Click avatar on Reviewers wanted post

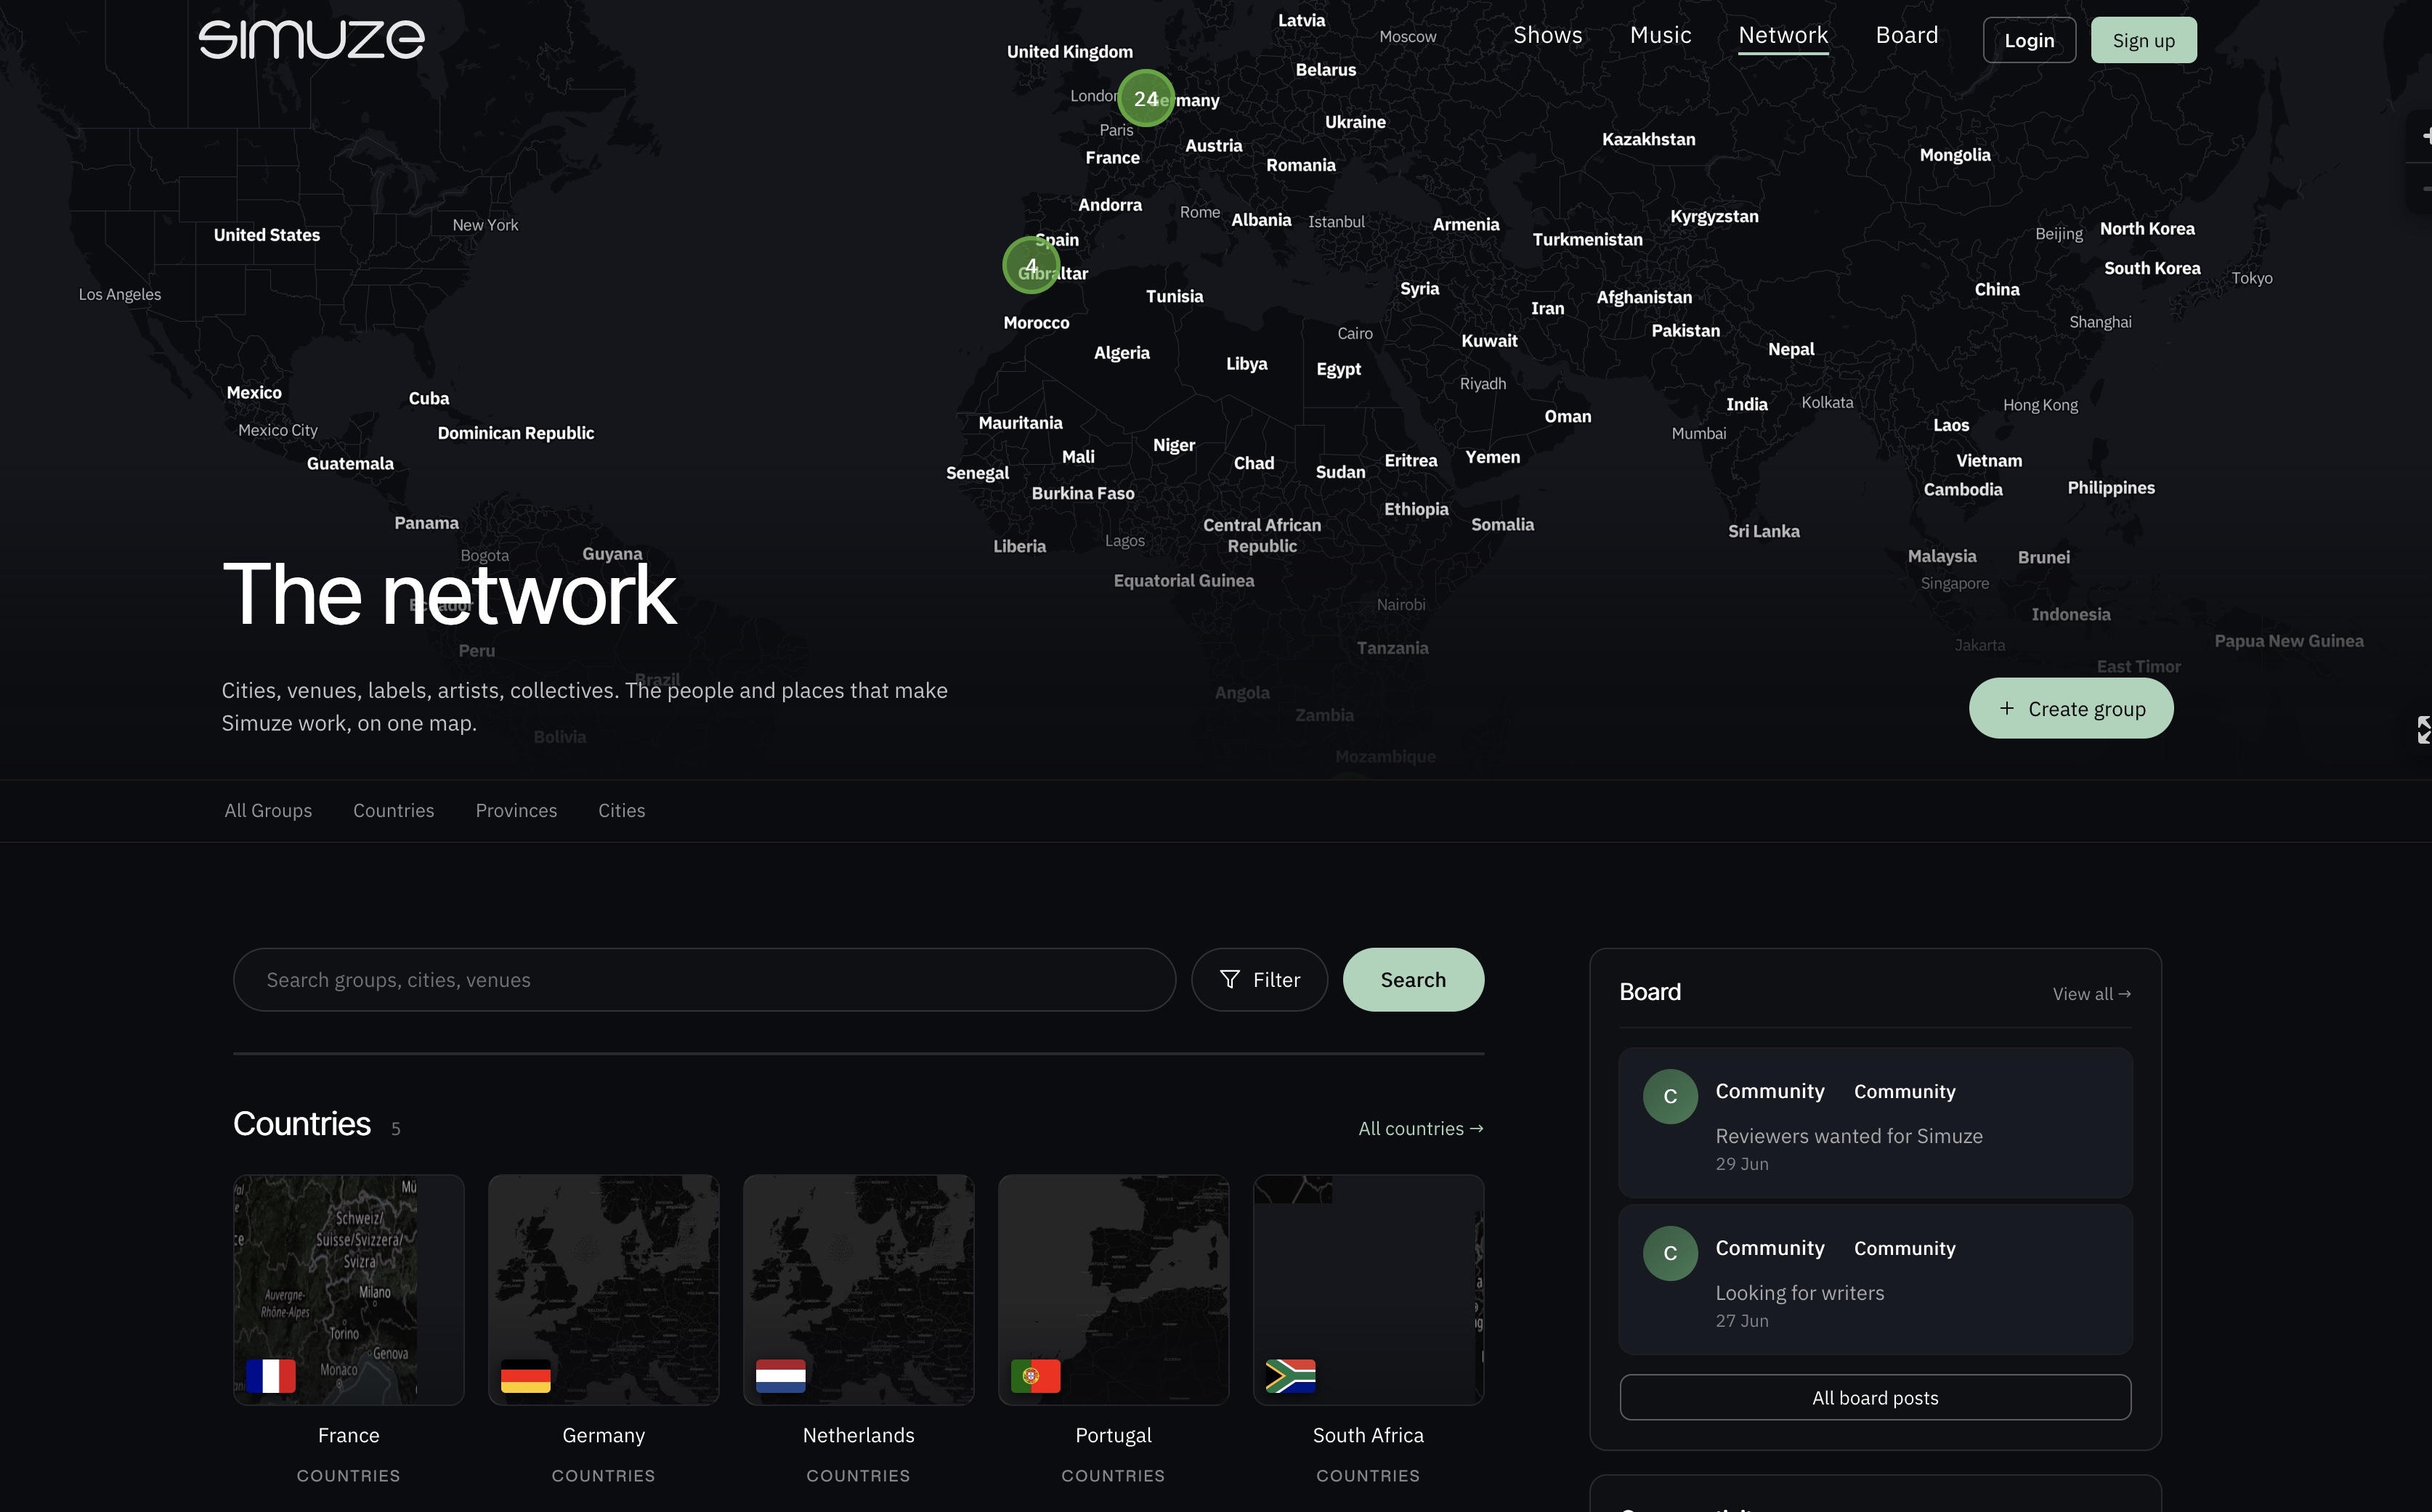(1670, 1096)
